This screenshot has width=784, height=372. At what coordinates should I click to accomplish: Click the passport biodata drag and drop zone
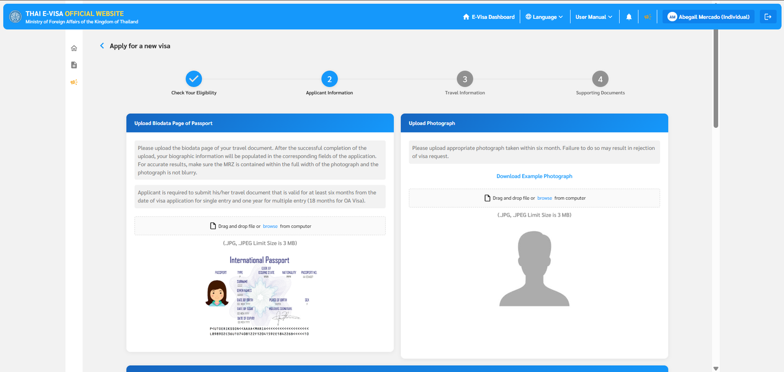[260, 226]
